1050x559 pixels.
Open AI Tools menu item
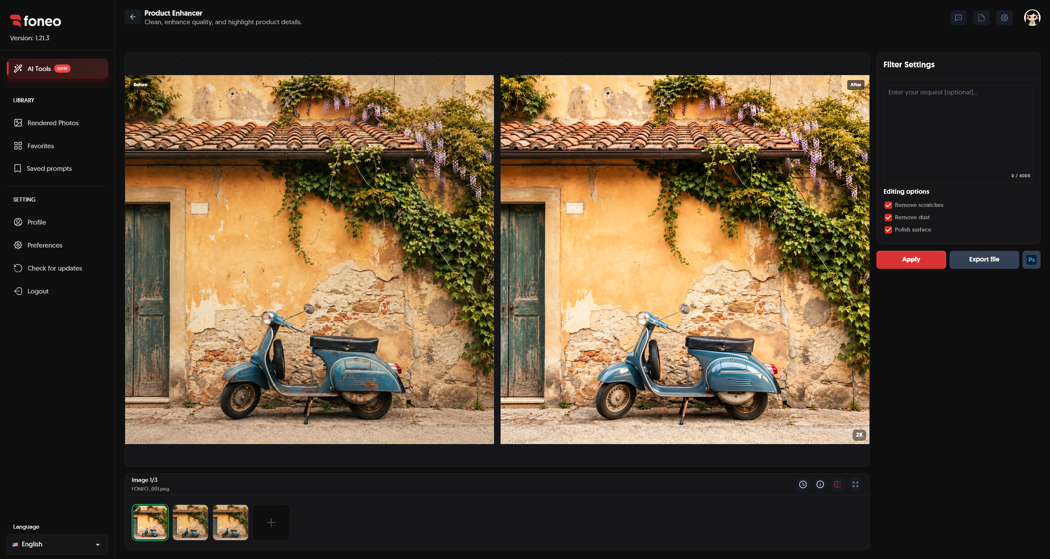tap(57, 69)
